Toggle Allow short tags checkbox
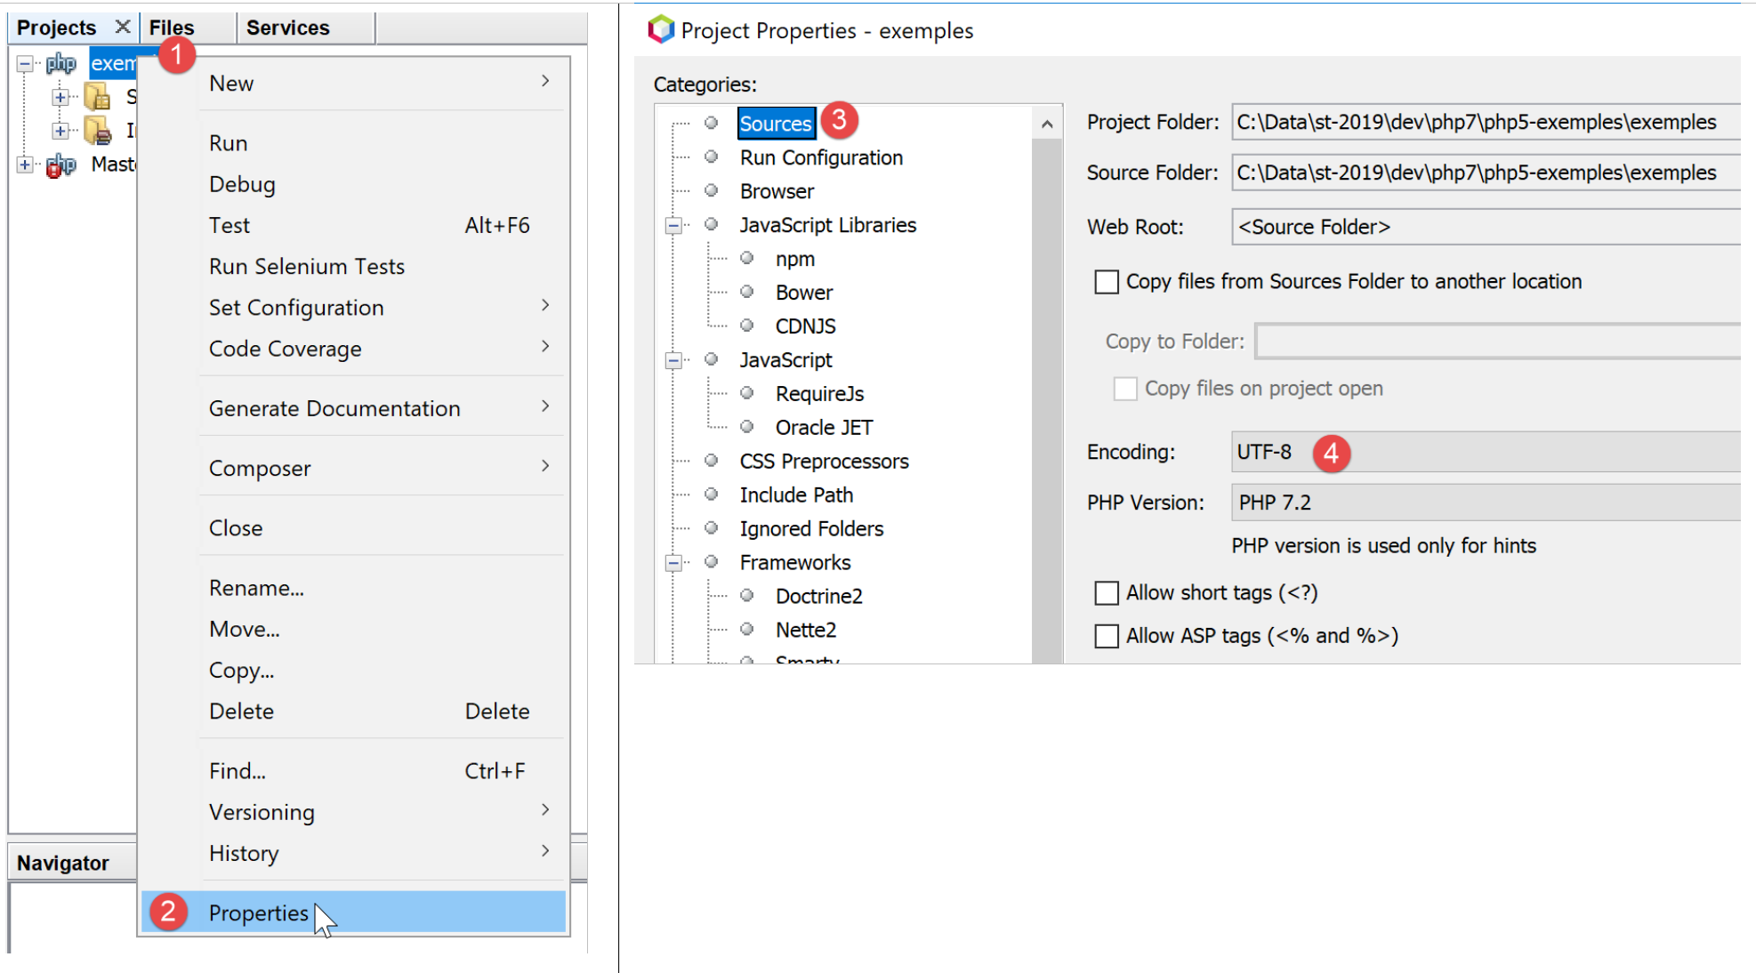The height and width of the screenshot is (973, 1756). point(1106,592)
